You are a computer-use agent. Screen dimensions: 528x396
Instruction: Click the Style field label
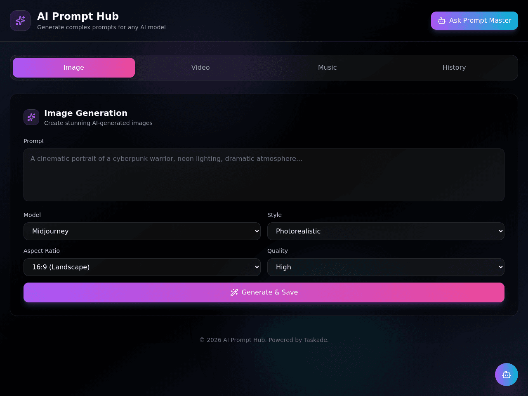coord(274,215)
